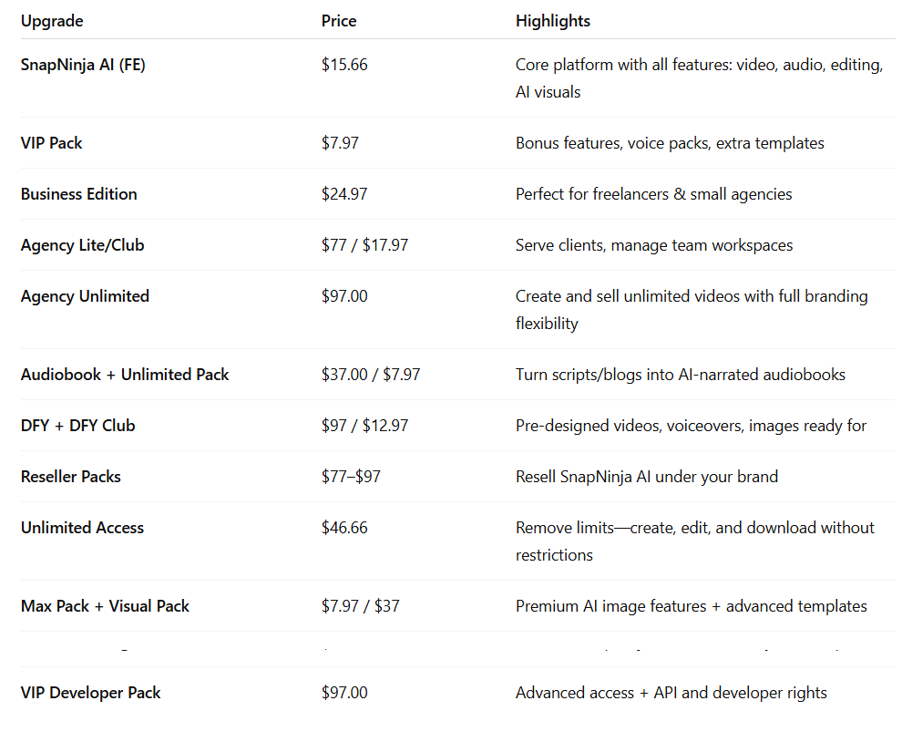This screenshot has width=902, height=742.
Task: Click the $7.97 VIP Pack price
Action: click(340, 143)
